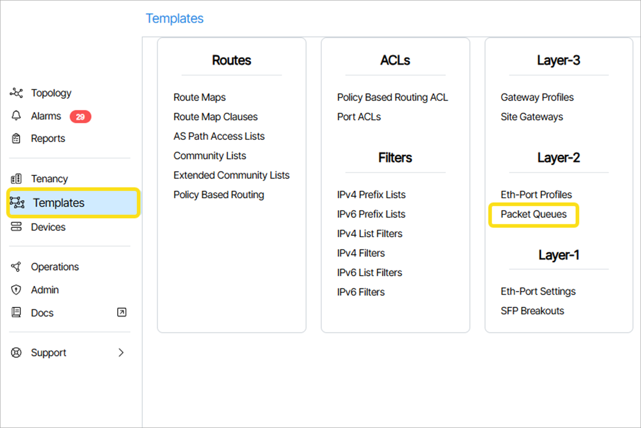Expand the Support submenu chevron
641x428 pixels.
click(121, 353)
